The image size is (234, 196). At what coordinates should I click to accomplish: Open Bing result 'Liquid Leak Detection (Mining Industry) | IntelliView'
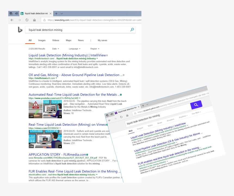(67, 55)
